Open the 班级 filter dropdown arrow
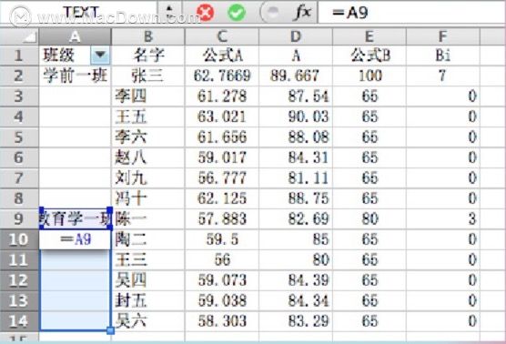The image size is (506, 344). pos(100,56)
